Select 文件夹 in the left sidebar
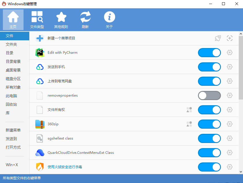243x183 pixels. point(11,44)
